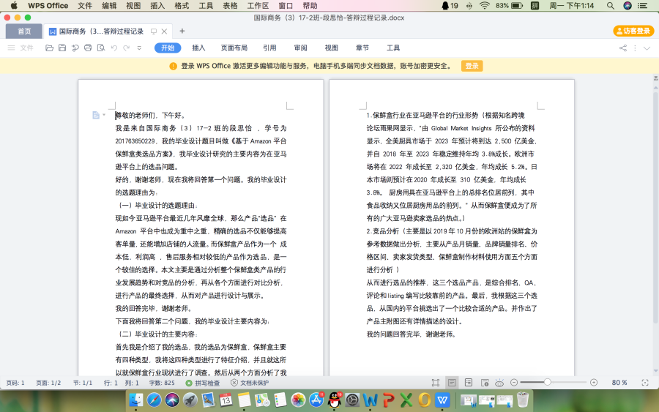The width and height of the screenshot is (659, 412).
Task: Go to the 首页 home tab
Action: pos(24,31)
